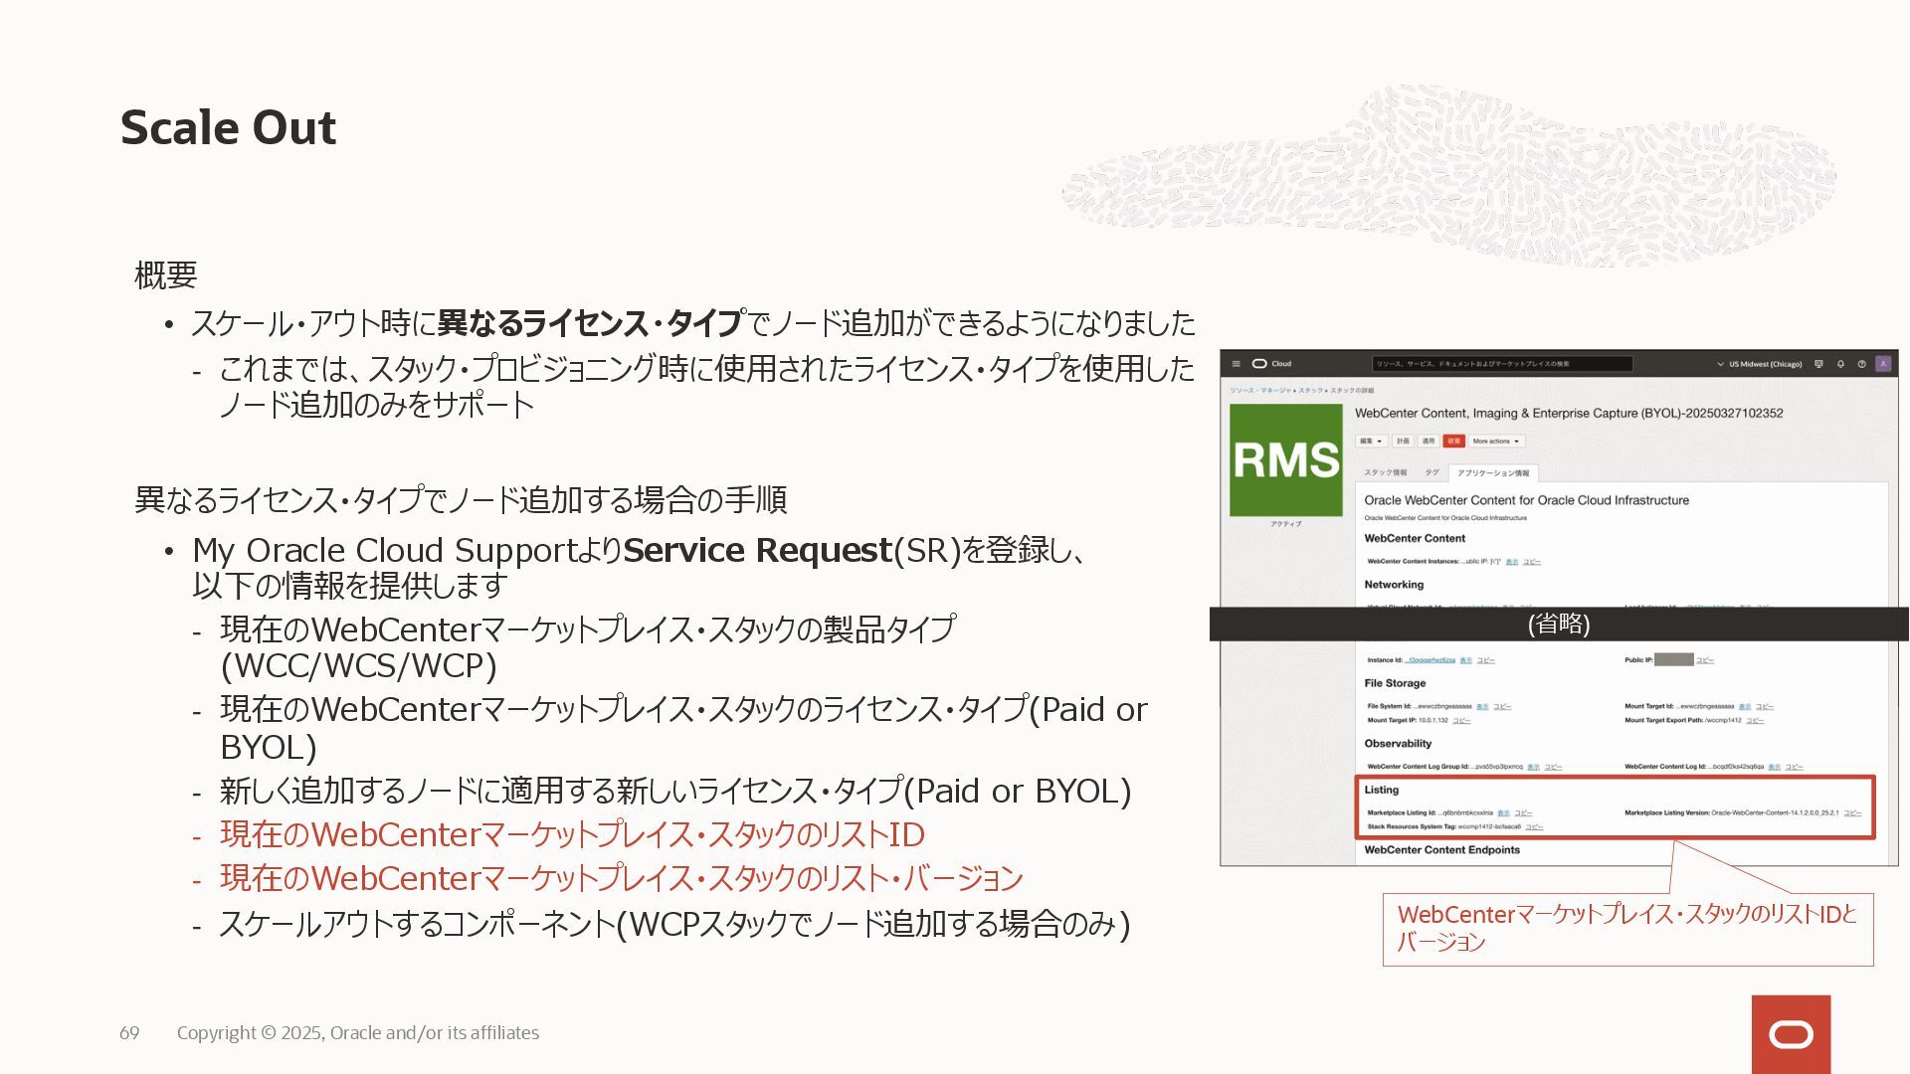Image resolution: width=1910 pixels, height=1074 pixels.
Task: Open the 編集 dropdown button
Action: 1371,441
